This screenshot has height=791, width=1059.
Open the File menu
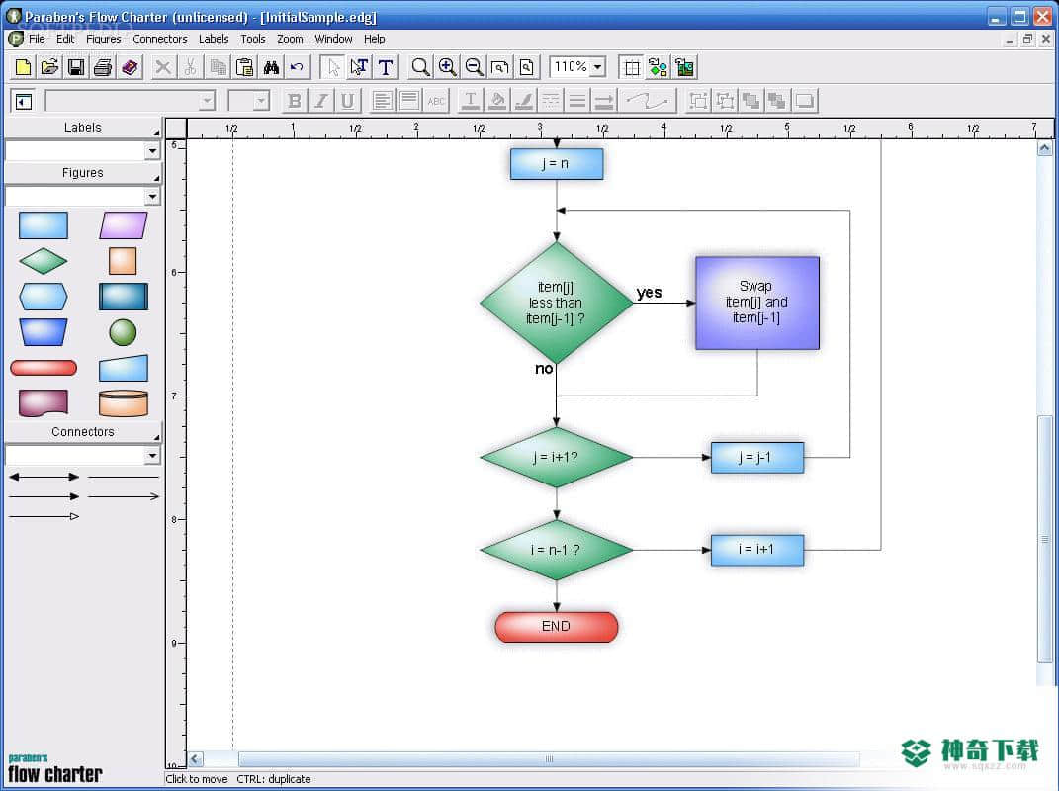tap(37, 40)
